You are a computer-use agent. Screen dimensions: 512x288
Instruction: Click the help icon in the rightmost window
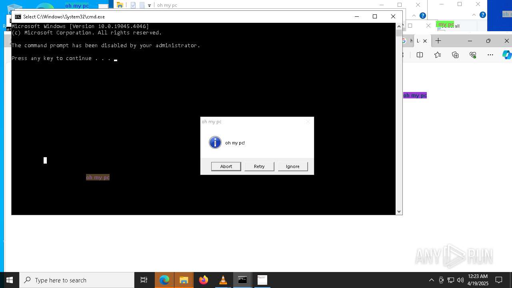483,15
